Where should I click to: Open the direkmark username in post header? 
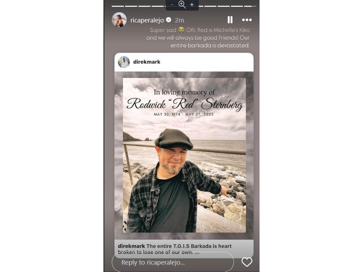coord(147,62)
